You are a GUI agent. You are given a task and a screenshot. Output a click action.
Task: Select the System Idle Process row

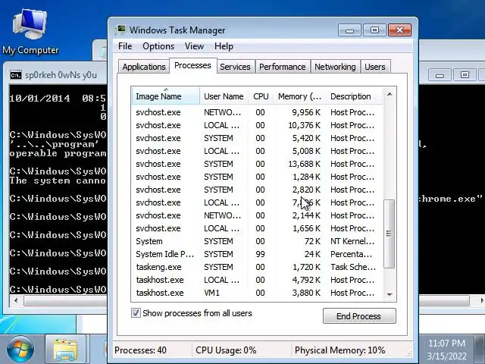click(258, 254)
